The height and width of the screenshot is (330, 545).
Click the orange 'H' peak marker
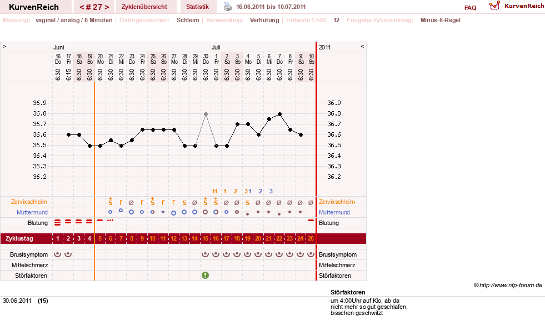tap(215, 191)
